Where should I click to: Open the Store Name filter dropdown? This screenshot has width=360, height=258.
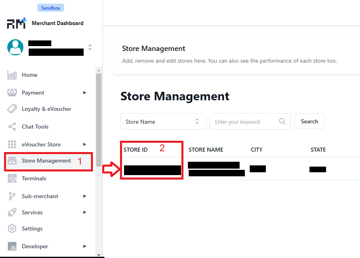tap(163, 121)
